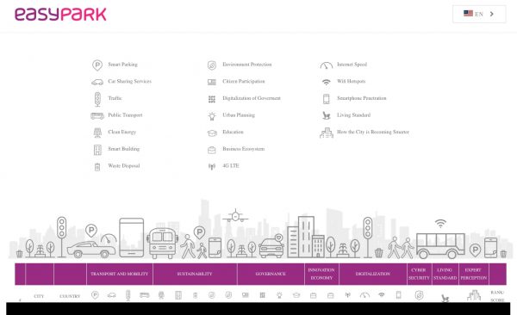Click the 4G LTE antenna legend icon
Image resolution: width=517 pixels, height=315 pixels.
pyautogui.click(x=212, y=166)
